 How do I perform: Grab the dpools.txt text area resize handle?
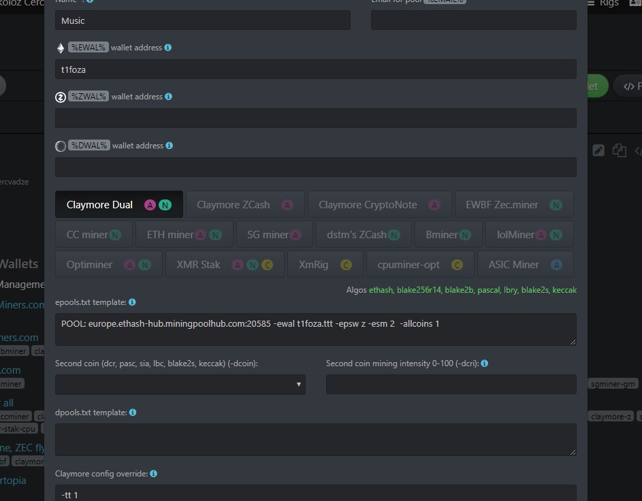point(573,452)
